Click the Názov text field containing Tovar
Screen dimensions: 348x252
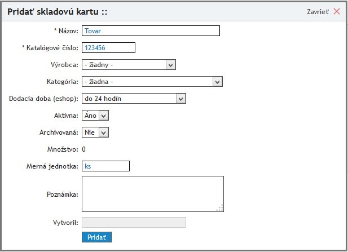tap(150, 31)
